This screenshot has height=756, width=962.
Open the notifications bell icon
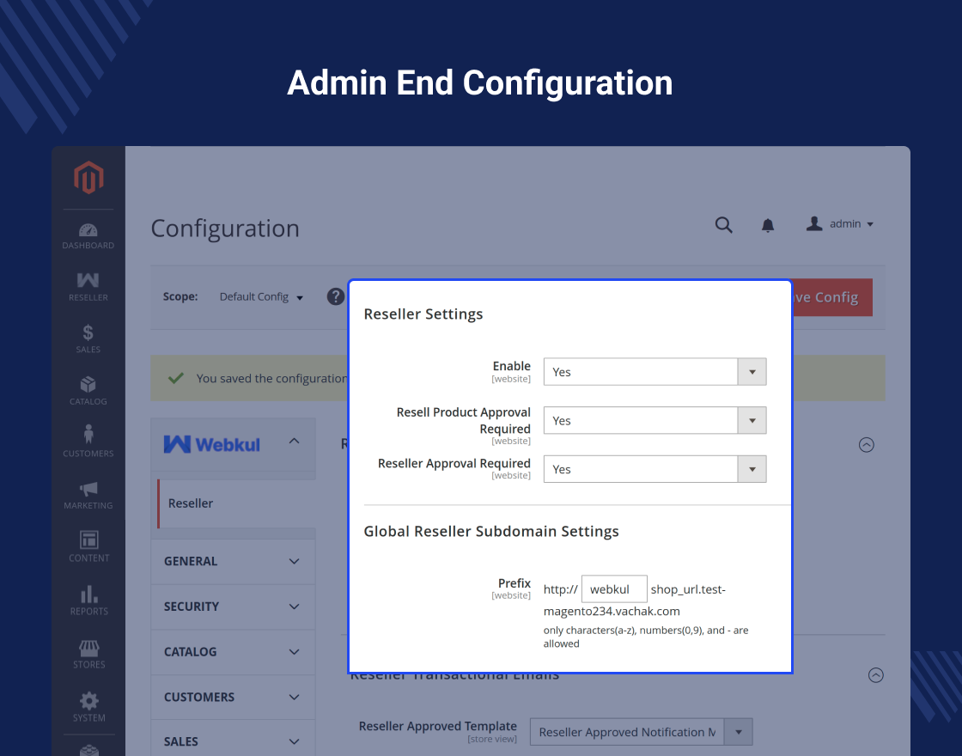coord(768,225)
